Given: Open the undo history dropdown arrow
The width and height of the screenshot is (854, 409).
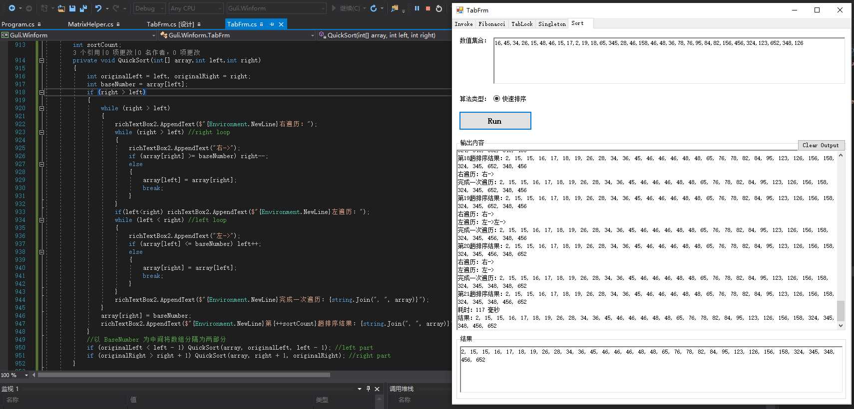Looking at the screenshot, I should click(x=107, y=8).
